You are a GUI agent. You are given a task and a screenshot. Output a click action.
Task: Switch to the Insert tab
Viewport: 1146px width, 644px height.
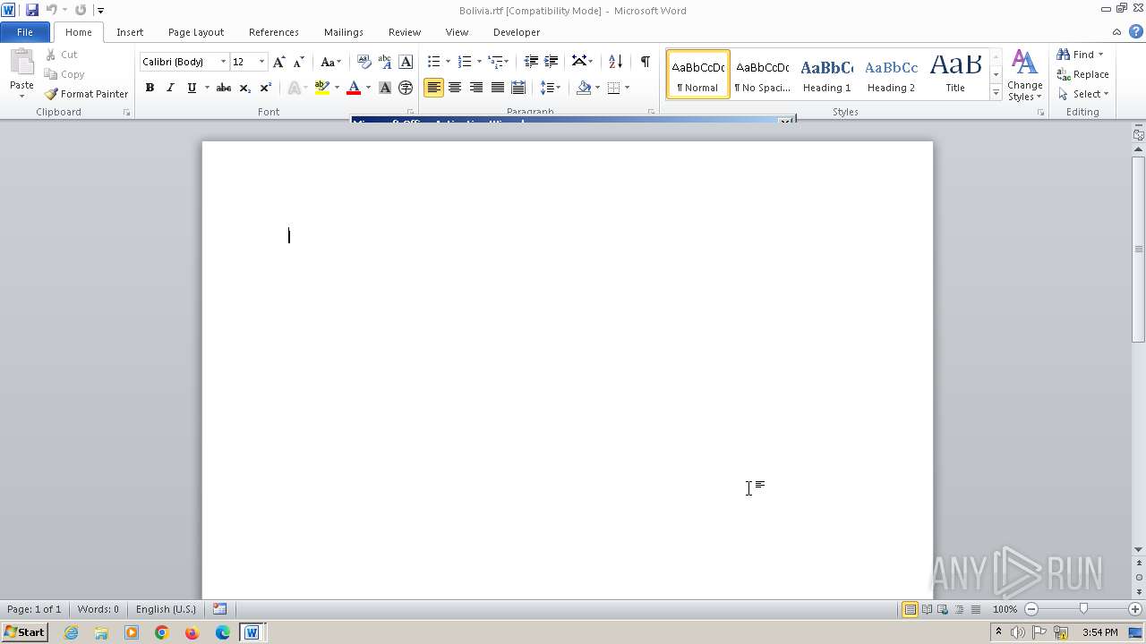point(130,32)
